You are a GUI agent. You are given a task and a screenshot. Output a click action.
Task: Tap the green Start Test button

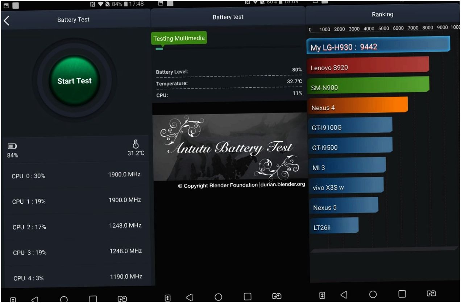(74, 81)
